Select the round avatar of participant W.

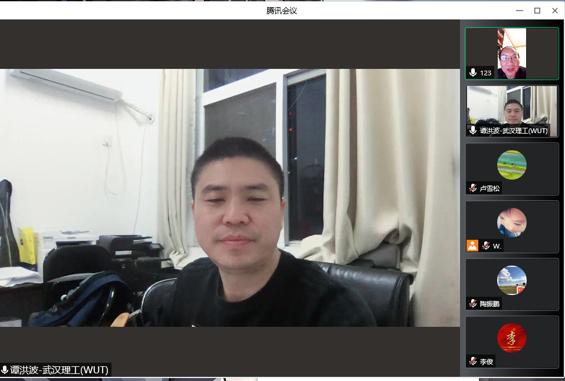tap(511, 223)
